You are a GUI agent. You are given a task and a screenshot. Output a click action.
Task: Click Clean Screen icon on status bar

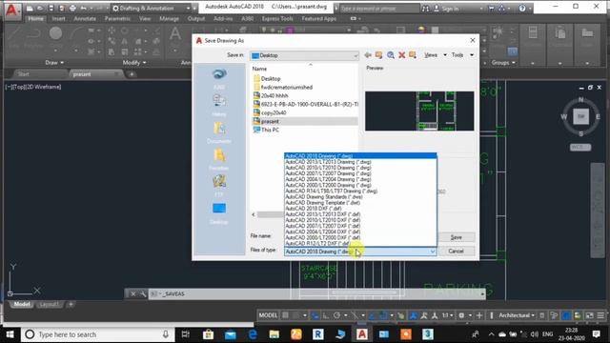[590, 315]
